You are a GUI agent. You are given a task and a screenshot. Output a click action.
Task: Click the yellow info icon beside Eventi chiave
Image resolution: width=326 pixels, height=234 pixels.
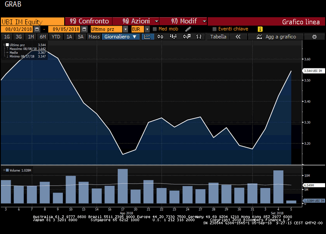pyautogui.click(x=260, y=29)
